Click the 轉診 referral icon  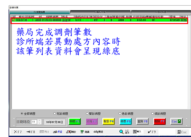coord(72,131)
